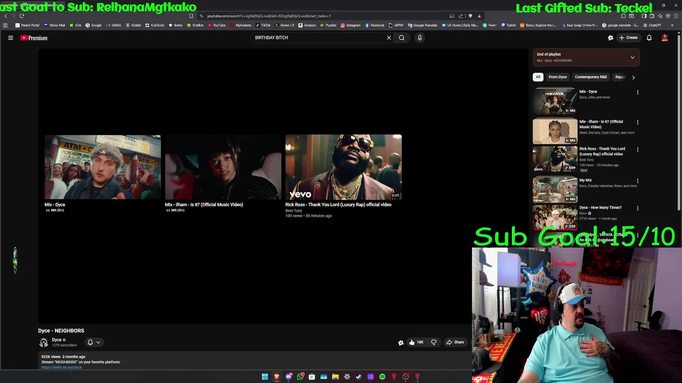
Task: Open the account avatar menu
Action: (664, 38)
